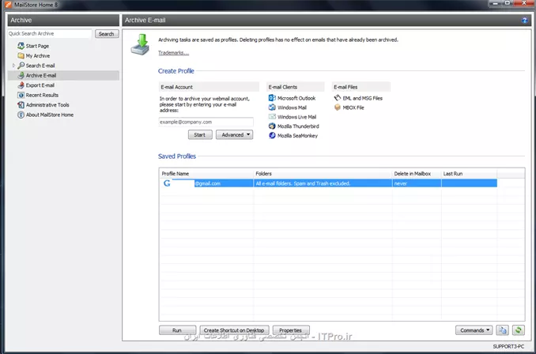Choose Windows Mail as e-mail client

click(x=292, y=107)
